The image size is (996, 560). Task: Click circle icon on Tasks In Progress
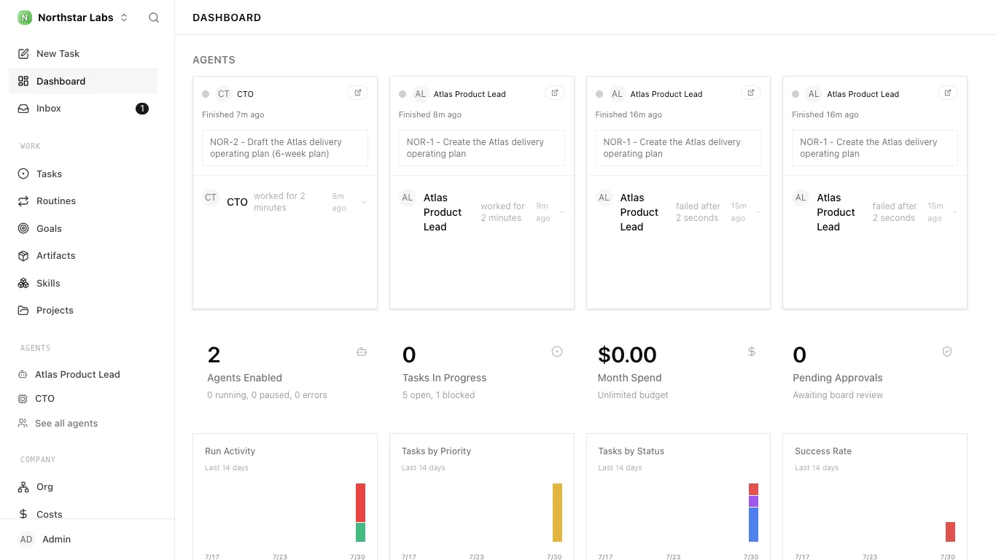[557, 351]
